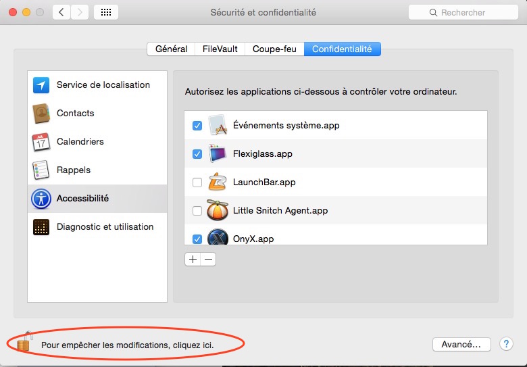Toggle Flexiglass.app accessibility checkbox
The image size is (527, 367).
coord(197,154)
